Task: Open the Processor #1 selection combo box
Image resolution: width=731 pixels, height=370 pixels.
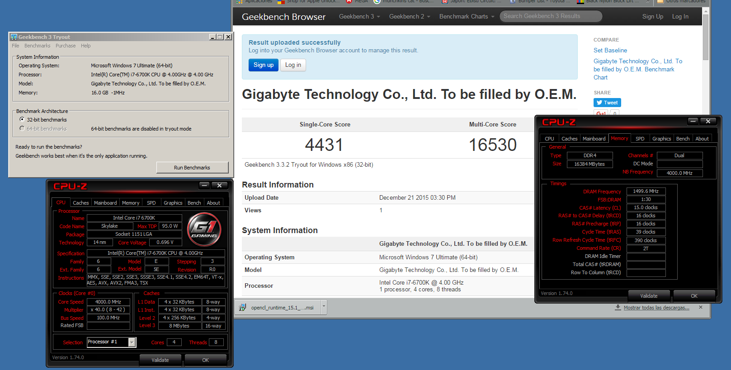Action: coord(111,342)
